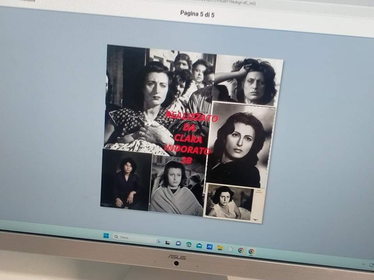Open Task View from the taskbar

click(168, 243)
